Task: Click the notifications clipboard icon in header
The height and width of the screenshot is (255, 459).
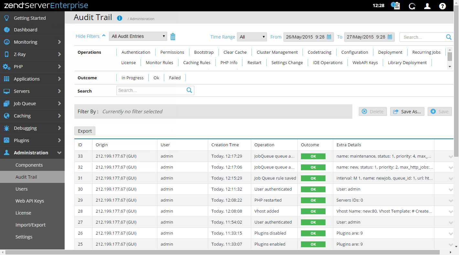Action: 396,6
